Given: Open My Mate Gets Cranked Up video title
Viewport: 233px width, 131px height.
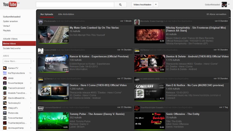Looking at the screenshot, I should click(x=94, y=28).
